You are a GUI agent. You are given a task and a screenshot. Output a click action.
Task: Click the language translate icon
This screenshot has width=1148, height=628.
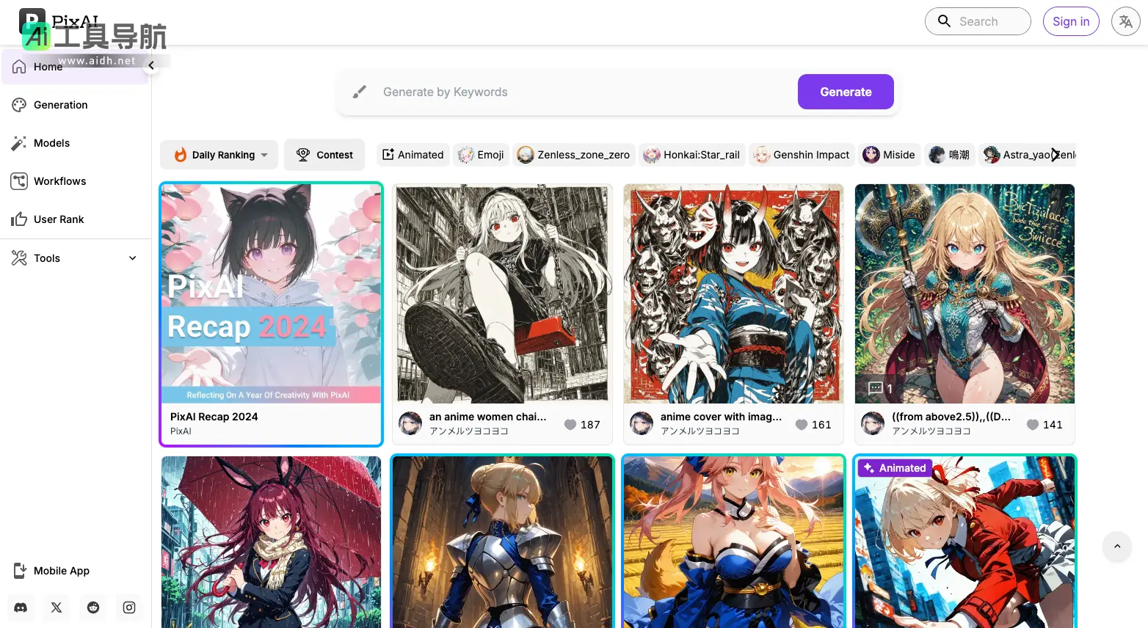[1125, 21]
